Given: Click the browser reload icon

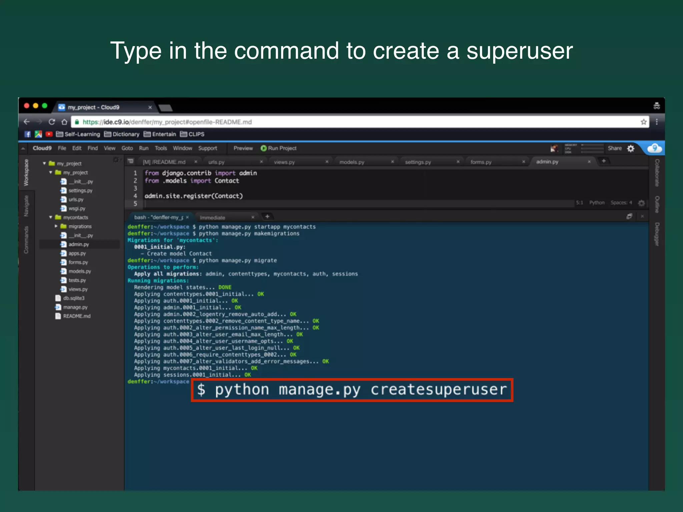Looking at the screenshot, I should click(x=52, y=122).
